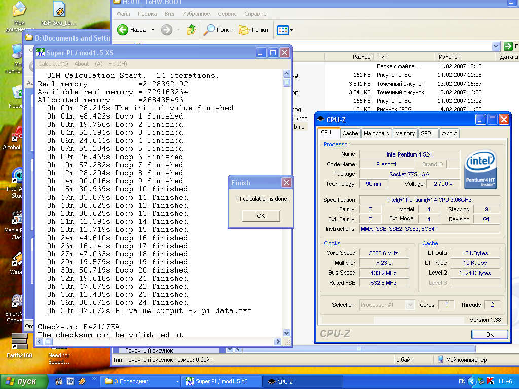Switch to the Cache tab in CPU-Z

[x=350, y=133]
